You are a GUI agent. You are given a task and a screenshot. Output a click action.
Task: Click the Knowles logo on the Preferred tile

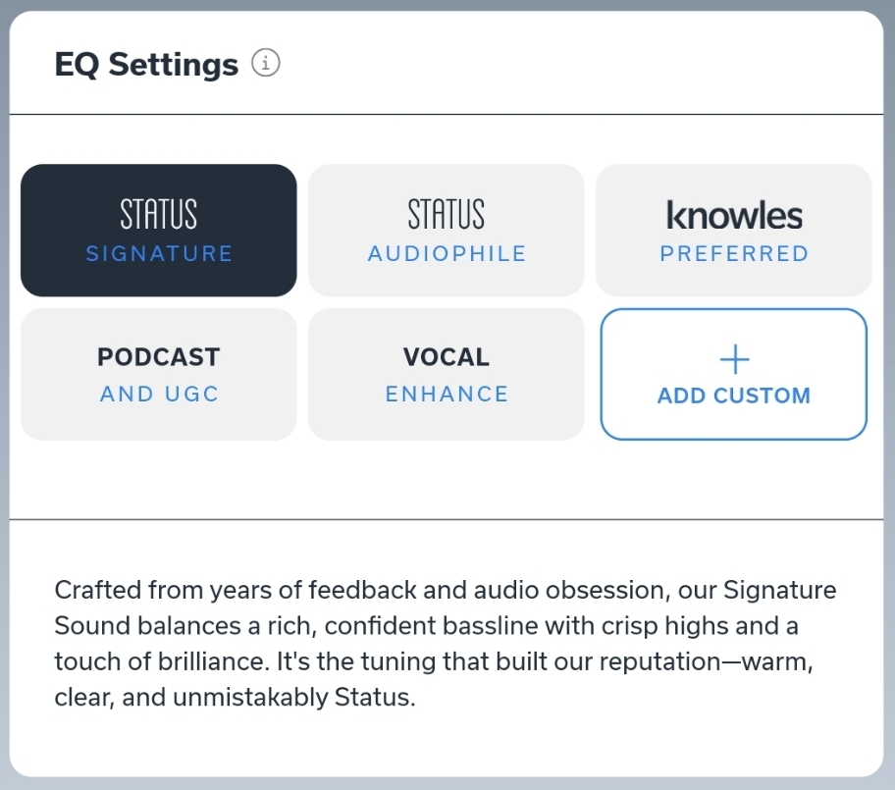(x=734, y=215)
